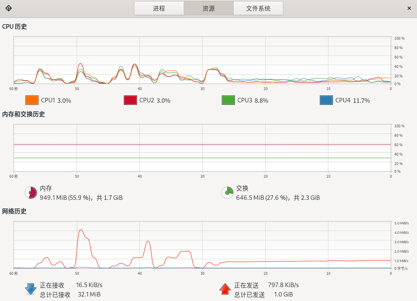Click the 内存和交换历史 section heading
The height and width of the screenshot is (301, 417).
pos(23,114)
